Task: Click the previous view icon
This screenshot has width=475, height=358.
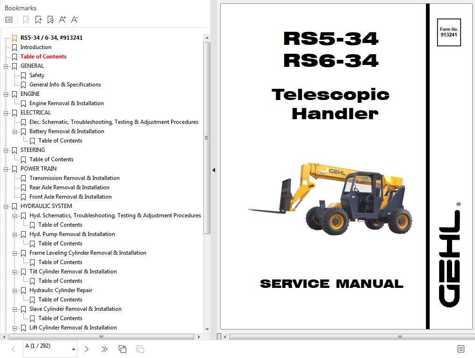Action: [x=122, y=349]
